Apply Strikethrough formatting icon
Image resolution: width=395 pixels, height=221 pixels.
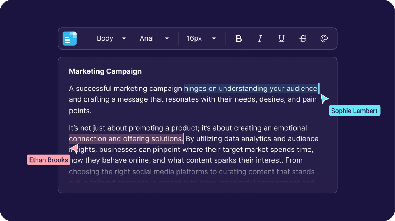tap(303, 39)
